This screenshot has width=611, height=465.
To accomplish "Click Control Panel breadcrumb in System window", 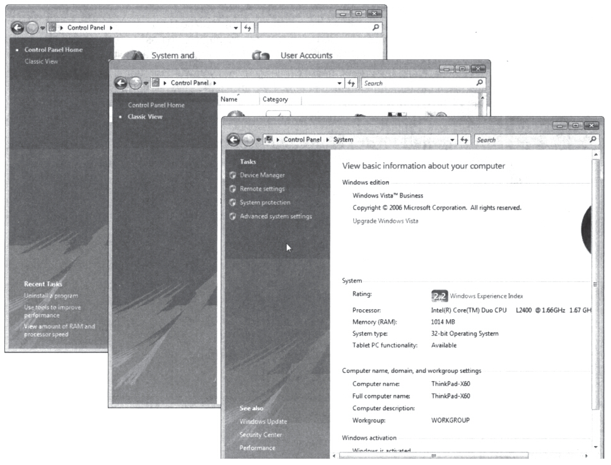I will coord(303,139).
